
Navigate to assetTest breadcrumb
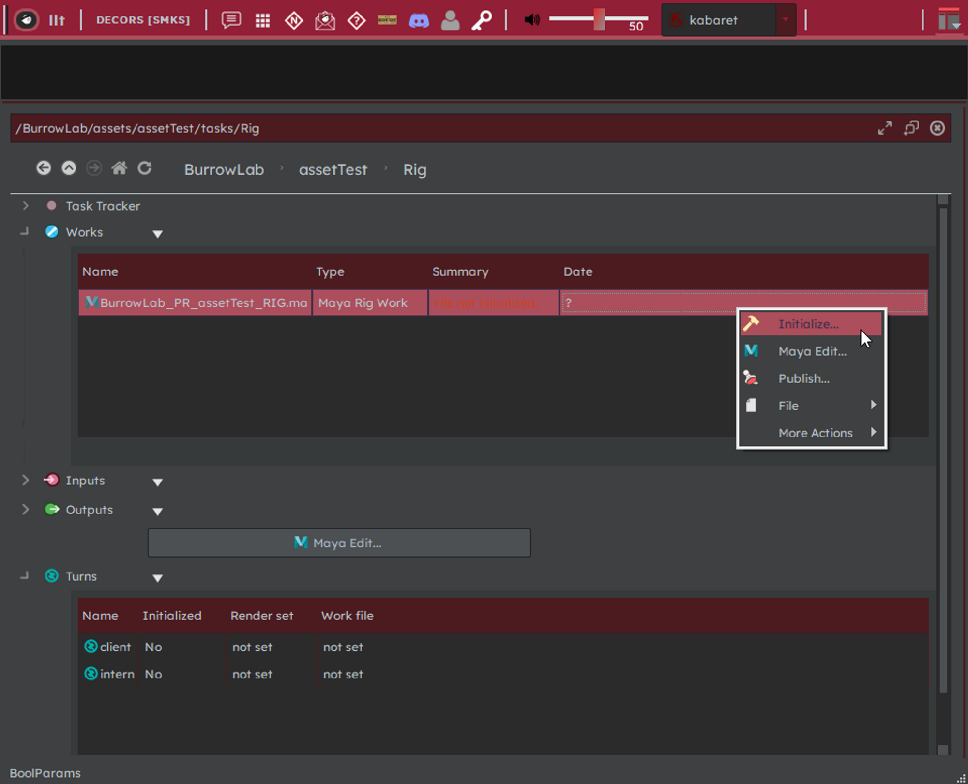click(333, 170)
